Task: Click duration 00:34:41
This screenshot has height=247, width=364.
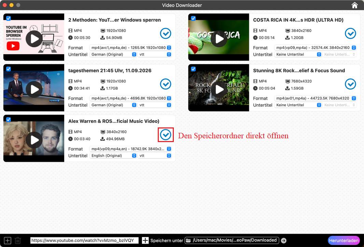Action: [x=82, y=88]
